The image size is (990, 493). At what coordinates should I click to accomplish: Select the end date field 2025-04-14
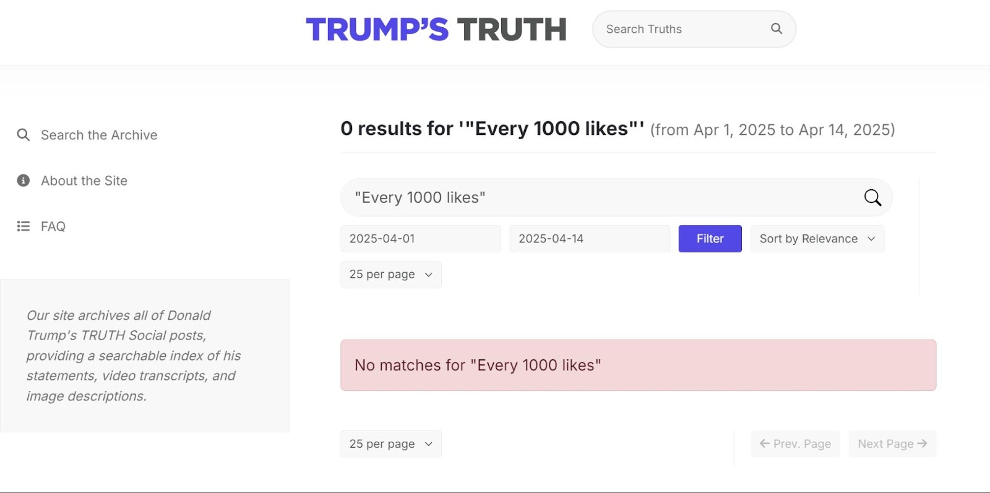[589, 239]
